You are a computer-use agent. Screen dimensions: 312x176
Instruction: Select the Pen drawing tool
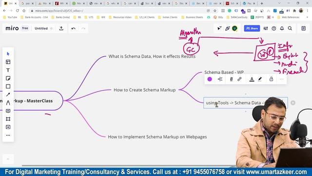(x=8, y=103)
